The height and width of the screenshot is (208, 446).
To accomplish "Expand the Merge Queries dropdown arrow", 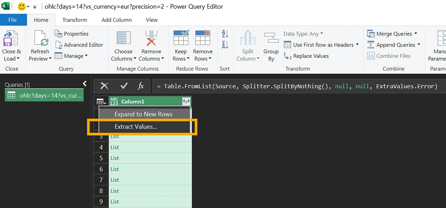I will tap(416, 33).
